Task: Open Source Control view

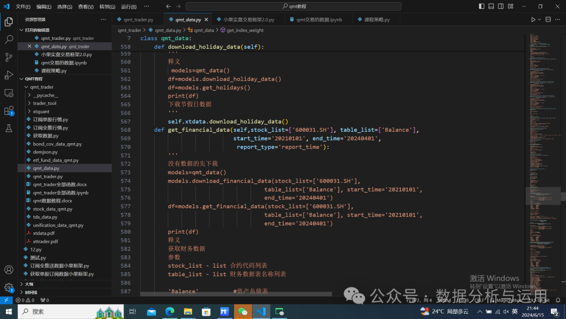Action: pyautogui.click(x=9, y=57)
